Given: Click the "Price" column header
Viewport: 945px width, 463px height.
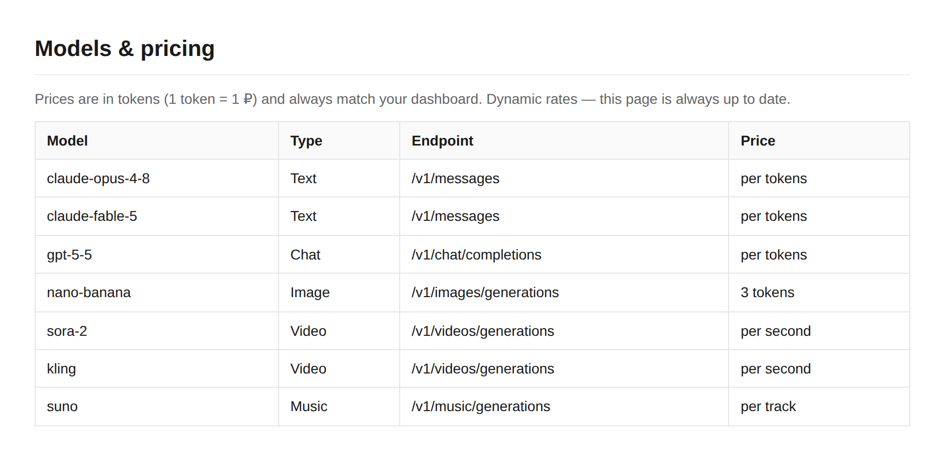Looking at the screenshot, I should 819,141.
